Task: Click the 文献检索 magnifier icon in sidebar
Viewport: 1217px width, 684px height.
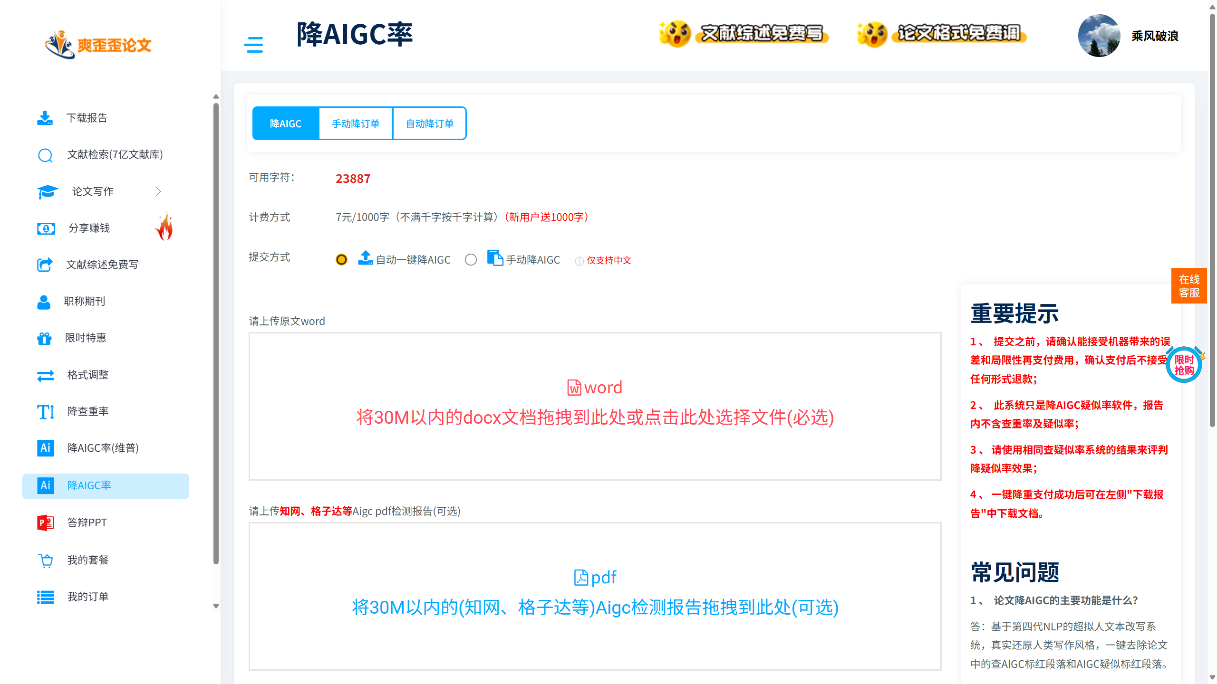Action: click(x=45, y=155)
